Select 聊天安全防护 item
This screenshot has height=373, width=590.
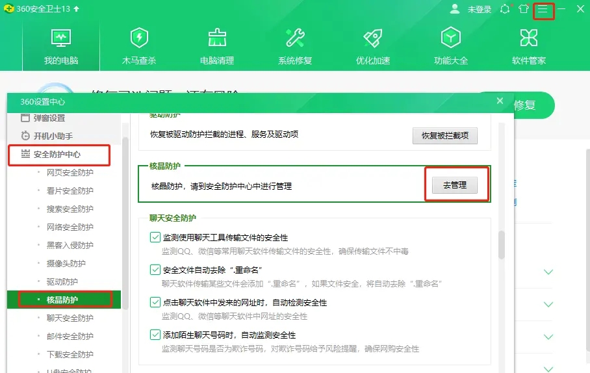[x=70, y=318]
